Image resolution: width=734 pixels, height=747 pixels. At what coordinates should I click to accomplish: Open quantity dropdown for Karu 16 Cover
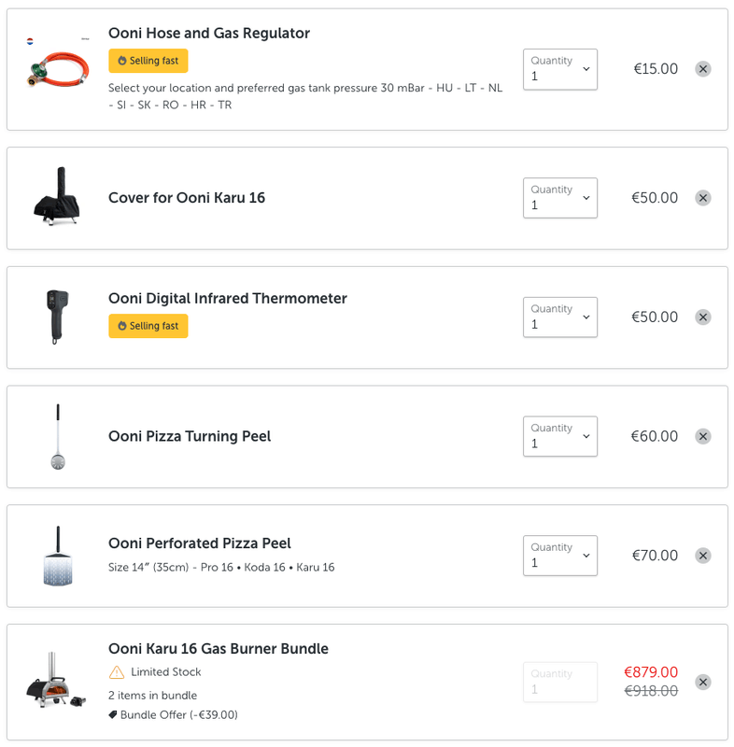[x=559, y=198]
